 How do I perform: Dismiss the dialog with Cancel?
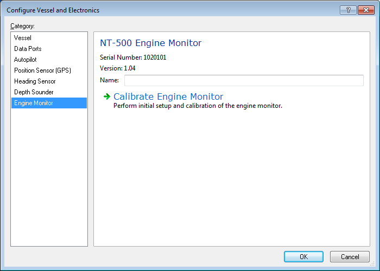(x=350, y=256)
